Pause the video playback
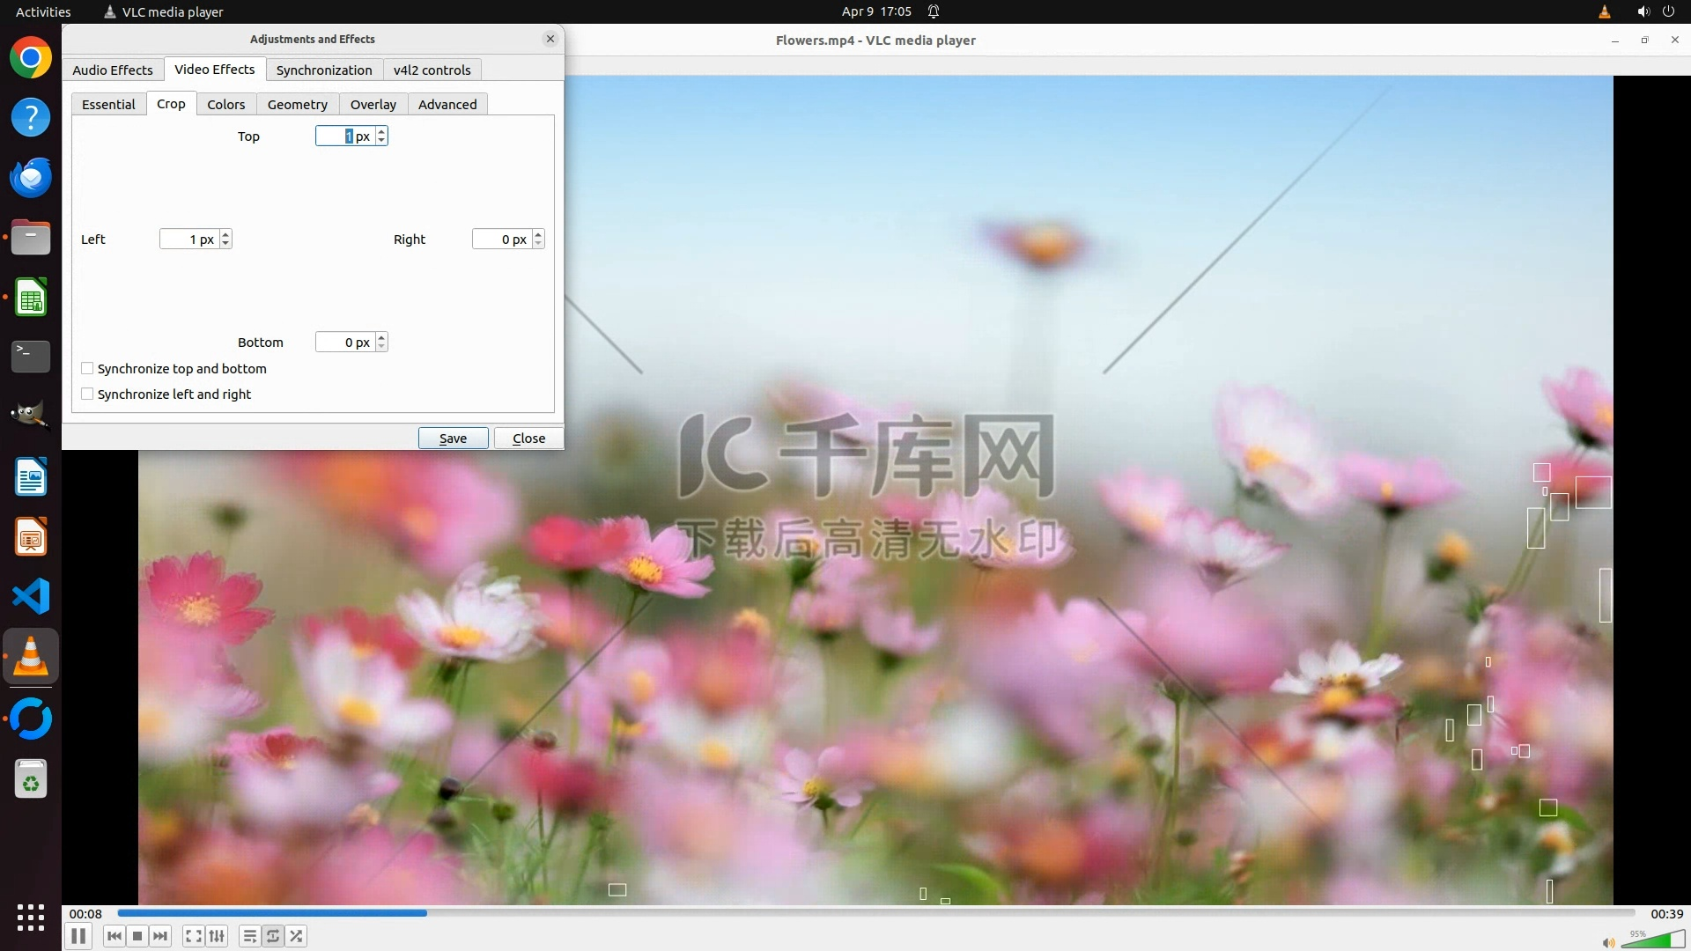Image resolution: width=1691 pixels, height=951 pixels. pyautogui.click(x=78, y=936)
